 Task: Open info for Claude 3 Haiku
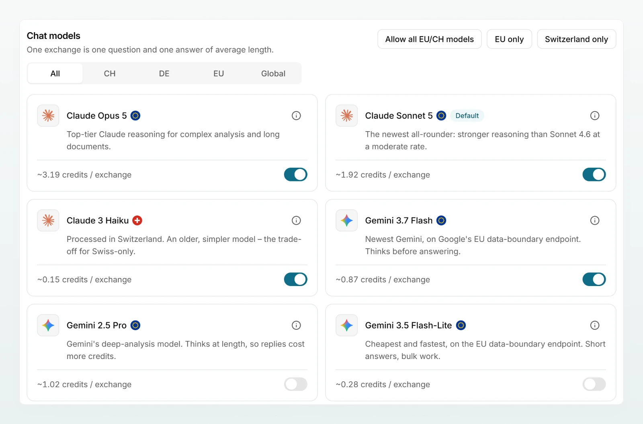(x=296, y=220)
